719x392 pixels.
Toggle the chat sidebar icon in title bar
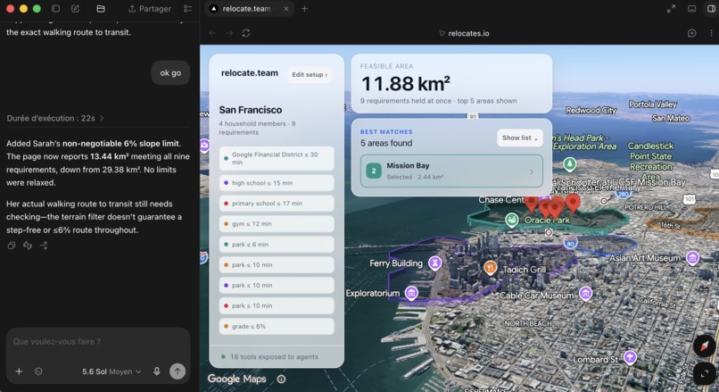[x=55, y=9]
